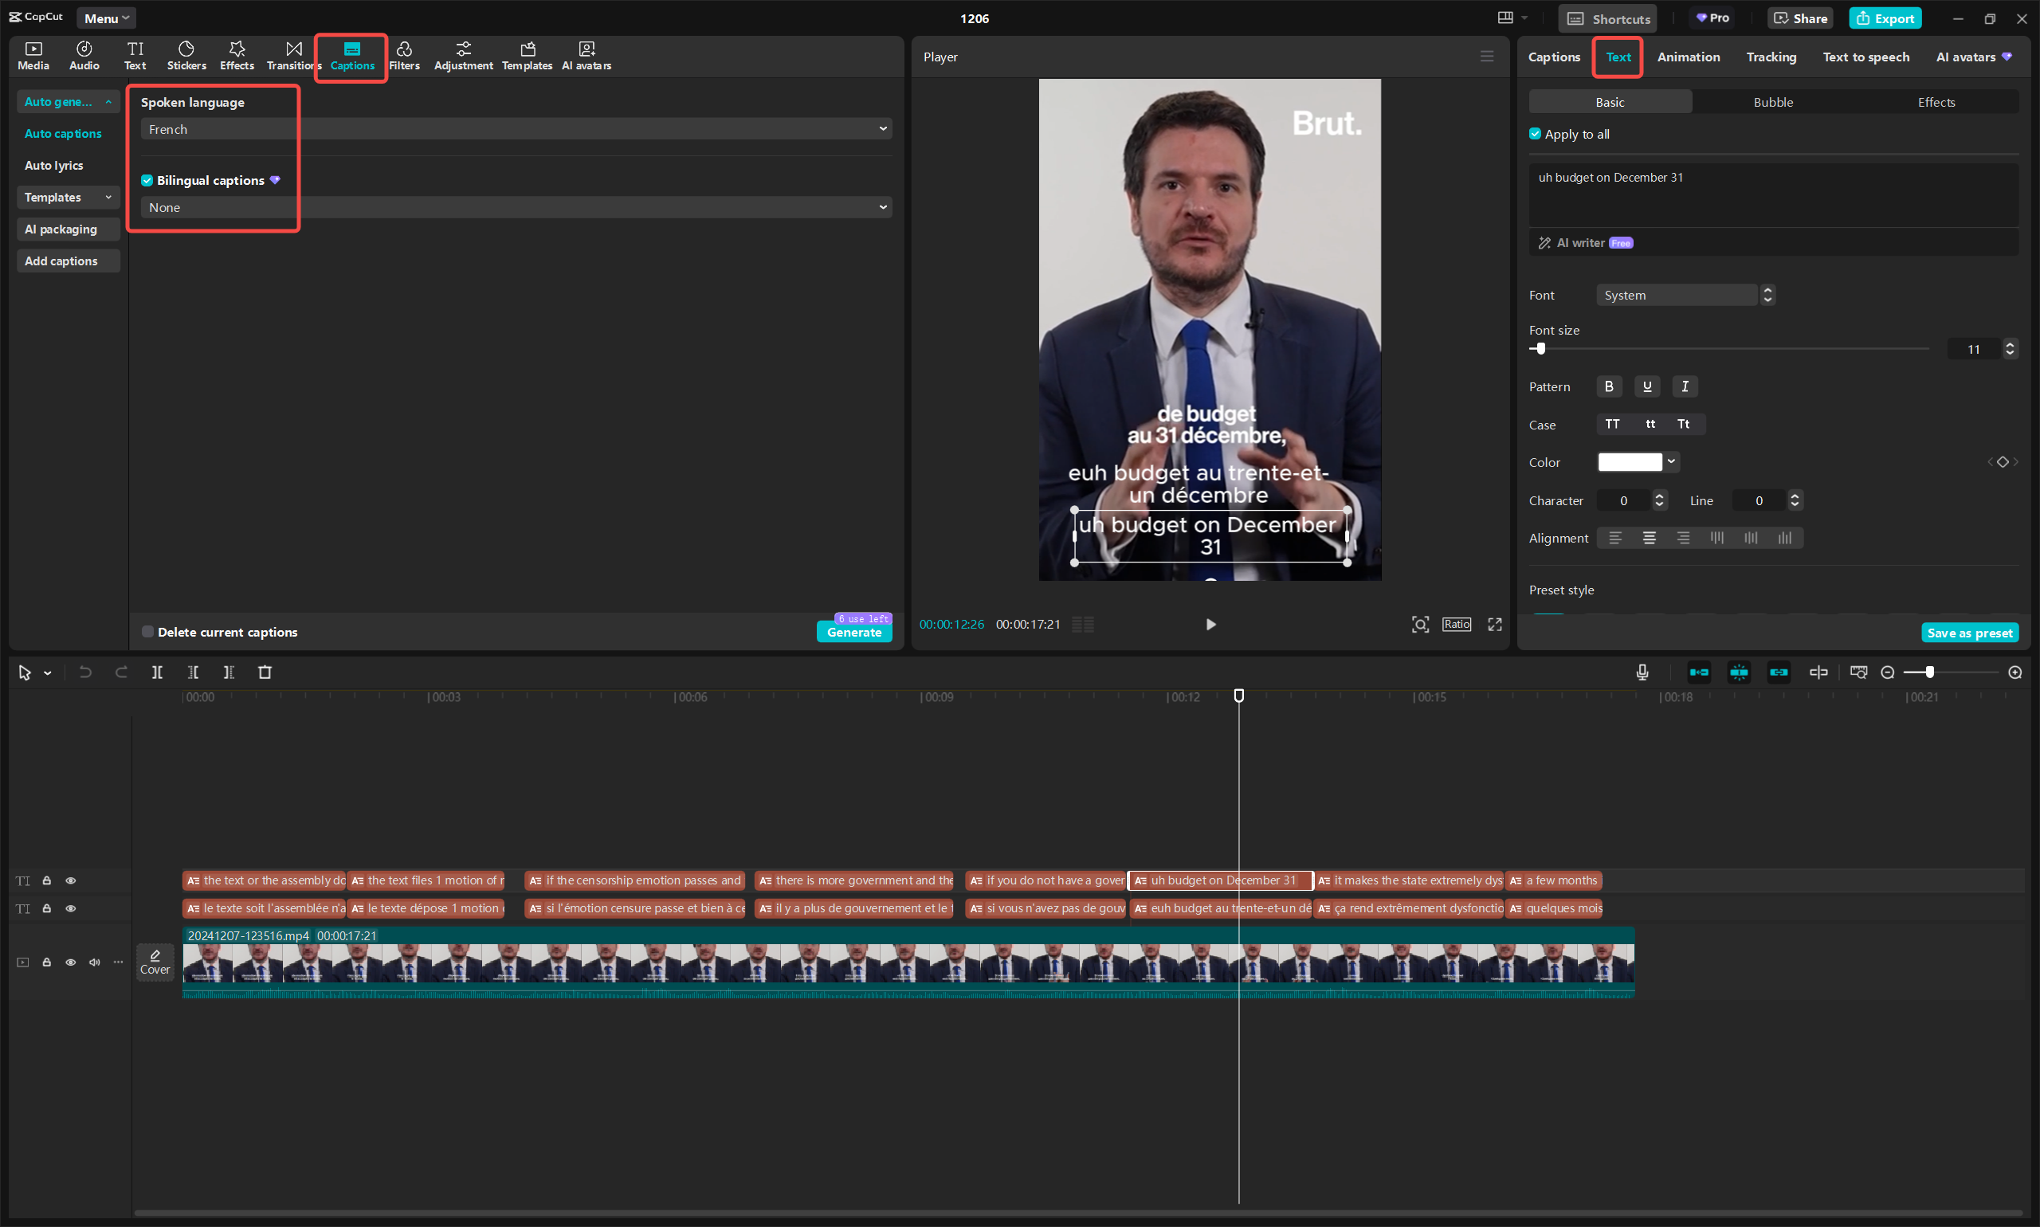The width and height of the screenshot is (2040, 1227).
Task: Open the white text Color swatch
Action: coord(1629,462)
